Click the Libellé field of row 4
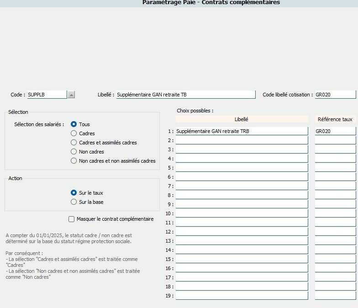 tap(242, 159)
